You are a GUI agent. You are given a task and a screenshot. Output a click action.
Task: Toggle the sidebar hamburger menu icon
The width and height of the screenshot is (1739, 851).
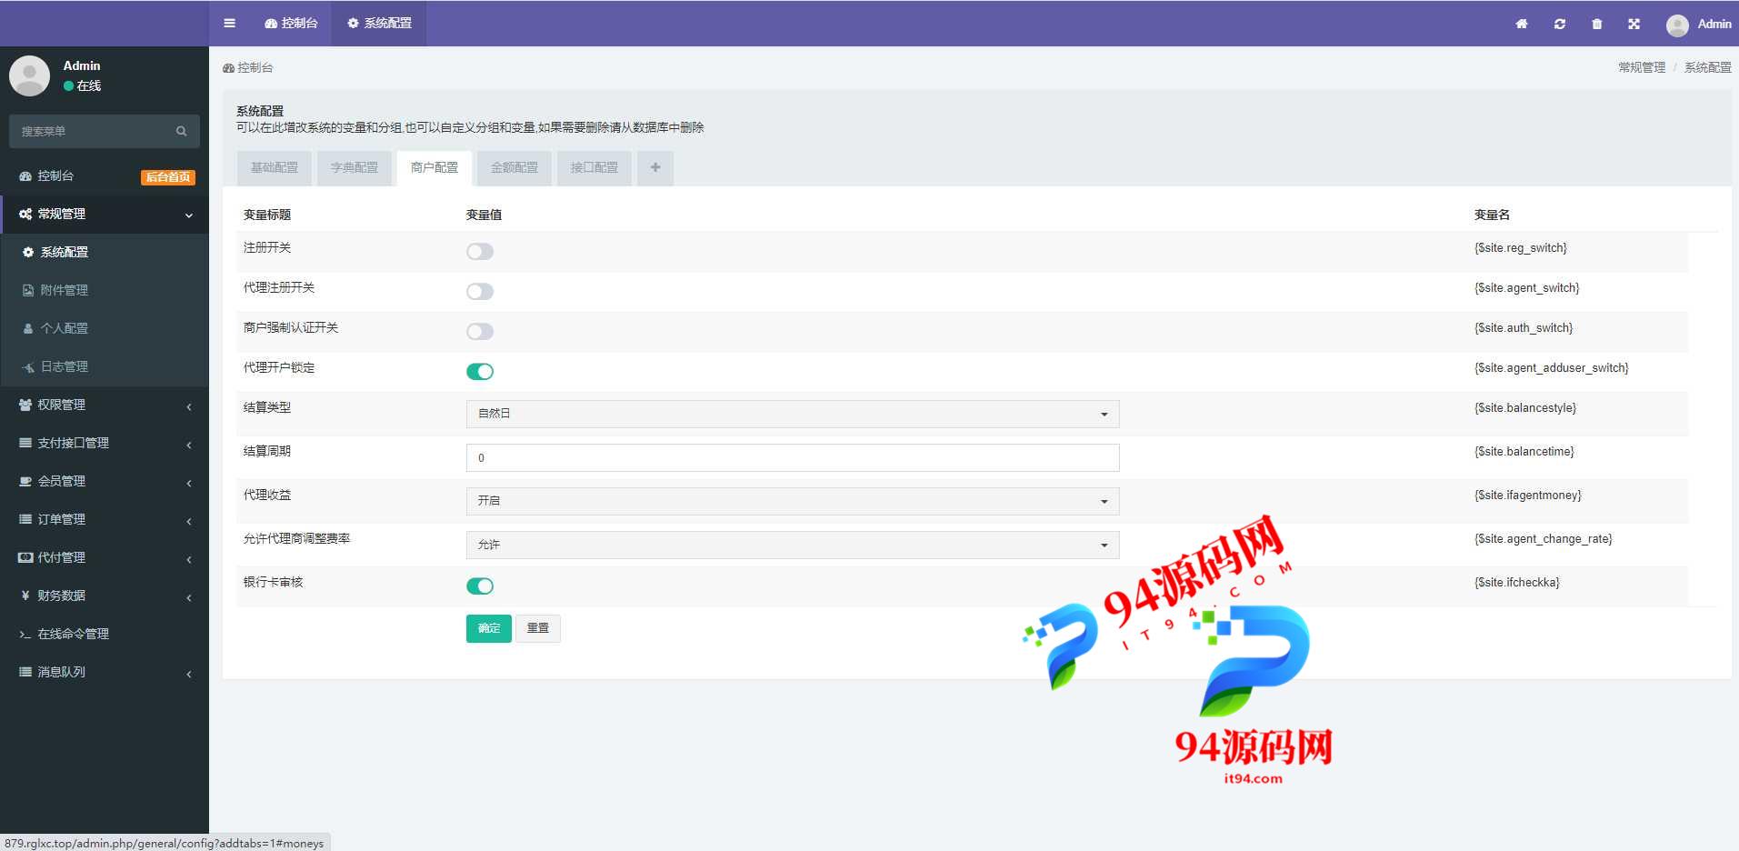point(229,24)
